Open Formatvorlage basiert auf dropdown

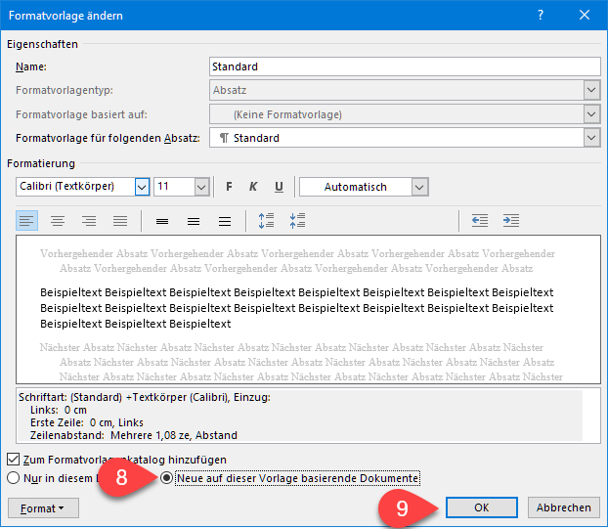coord(591,114)
